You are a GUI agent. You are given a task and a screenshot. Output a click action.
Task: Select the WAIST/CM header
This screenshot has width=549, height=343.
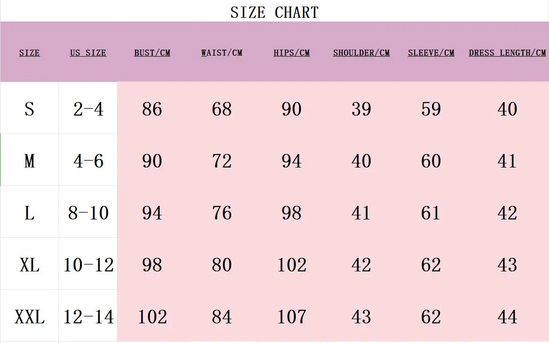click(222, 53)
